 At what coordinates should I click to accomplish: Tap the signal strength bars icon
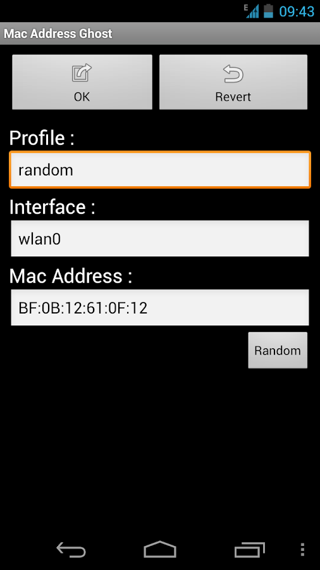pyautogui.click(x=253, y=11)
